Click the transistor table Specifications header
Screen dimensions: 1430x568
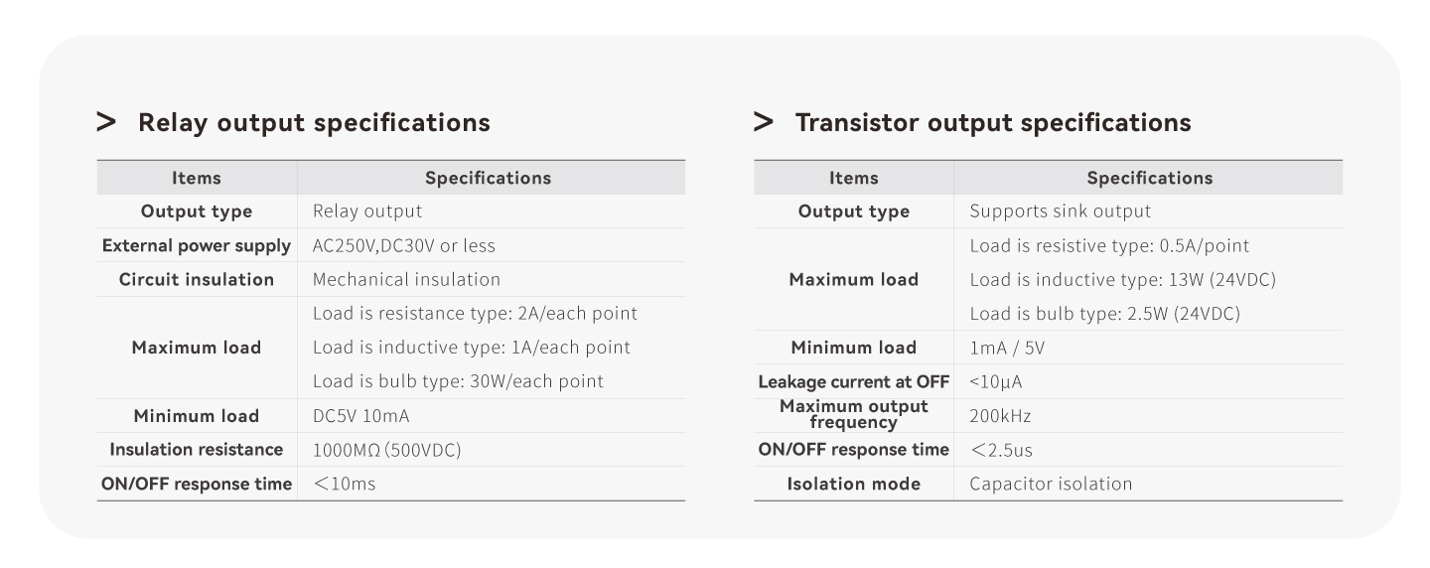[1150, 179]
